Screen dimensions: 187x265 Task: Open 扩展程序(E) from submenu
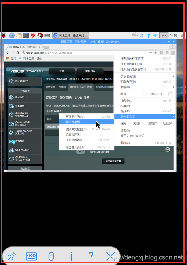pyautogui.click(x=87, y=135)
